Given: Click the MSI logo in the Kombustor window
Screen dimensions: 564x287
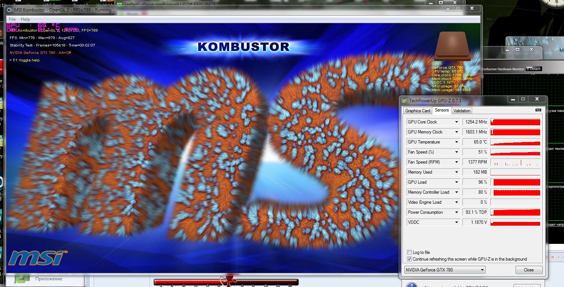Looking at the screenshot, I should pyautogui.click(x=38, y=257).
